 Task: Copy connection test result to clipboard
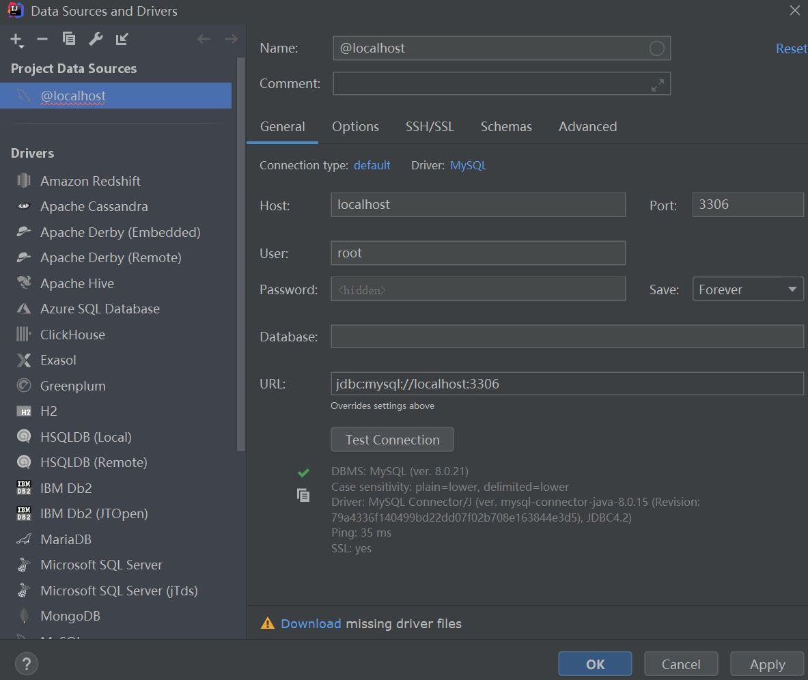click(x=303, y=495)
